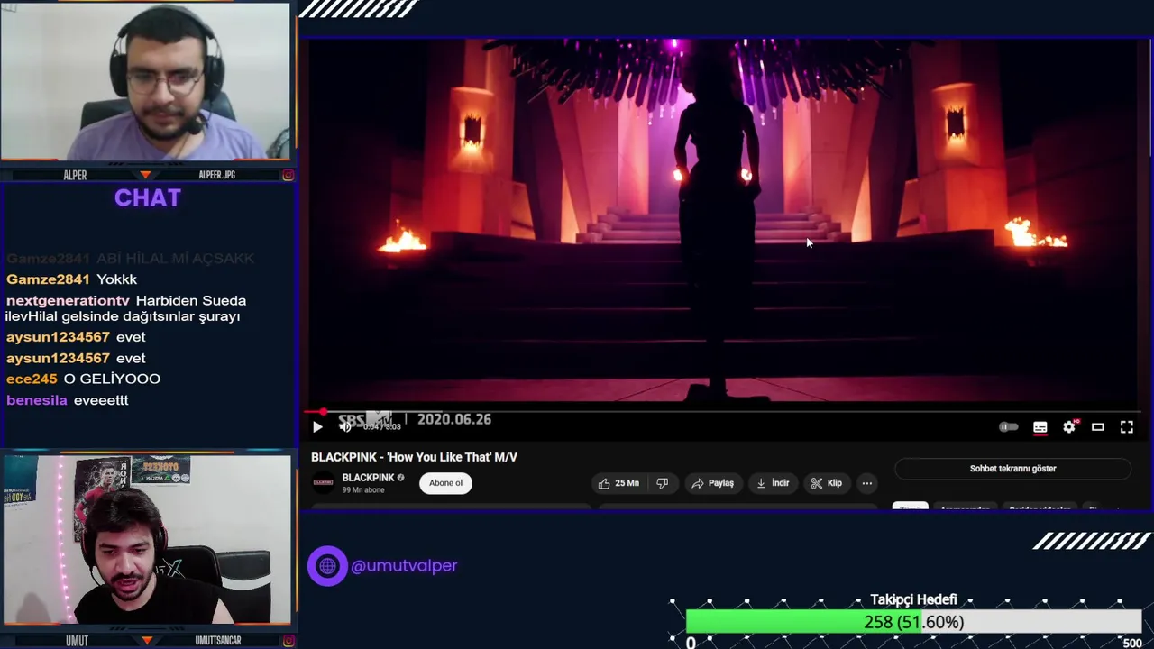
Task: Open the three-dot more actions menu
Action: [x=867, y=483]
